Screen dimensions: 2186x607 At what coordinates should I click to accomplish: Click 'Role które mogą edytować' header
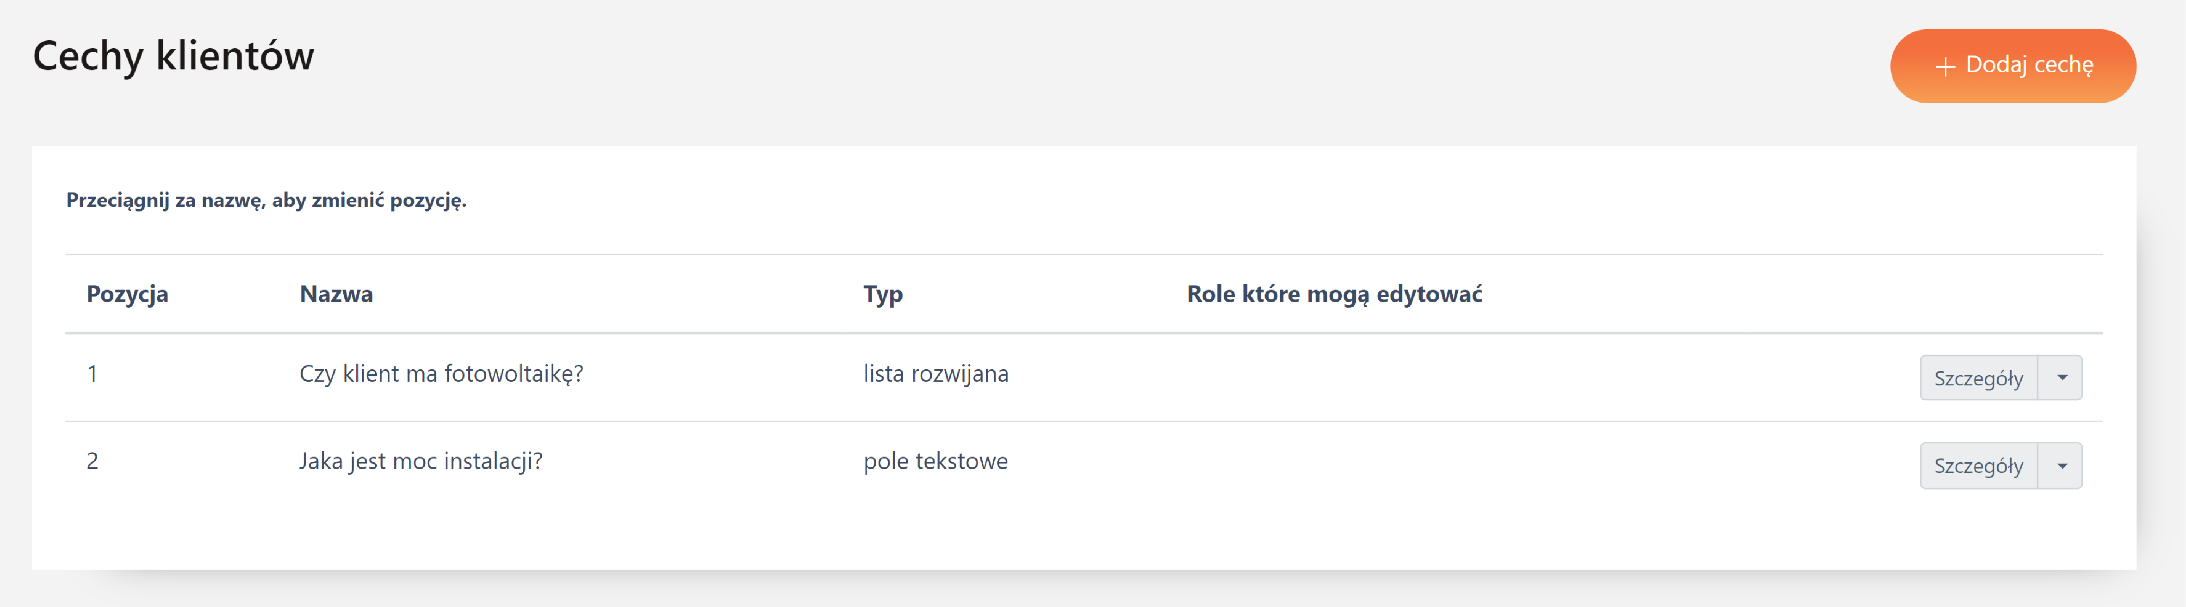1334,294
